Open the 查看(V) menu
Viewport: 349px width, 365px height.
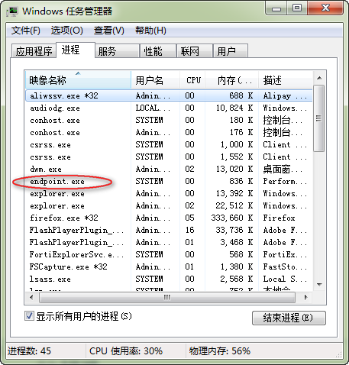pos(109,31)
